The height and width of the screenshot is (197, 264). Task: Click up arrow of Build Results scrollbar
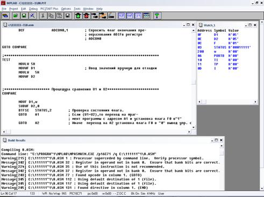coord(222,146)
